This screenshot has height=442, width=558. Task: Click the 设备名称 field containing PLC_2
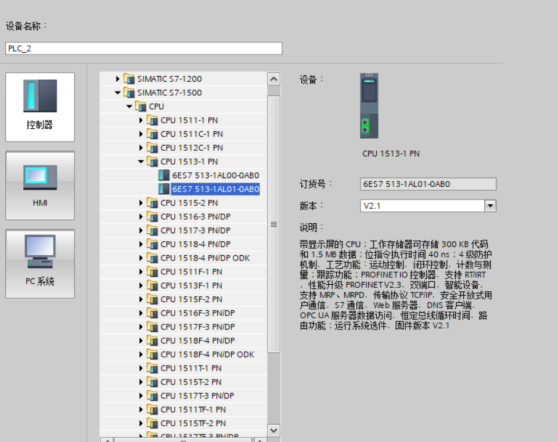click(x=143, y=49)
